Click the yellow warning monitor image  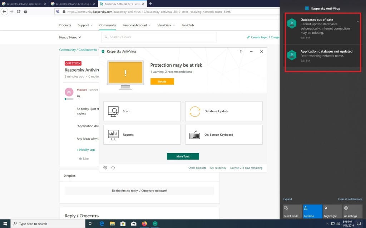click(x=125, y=75)
